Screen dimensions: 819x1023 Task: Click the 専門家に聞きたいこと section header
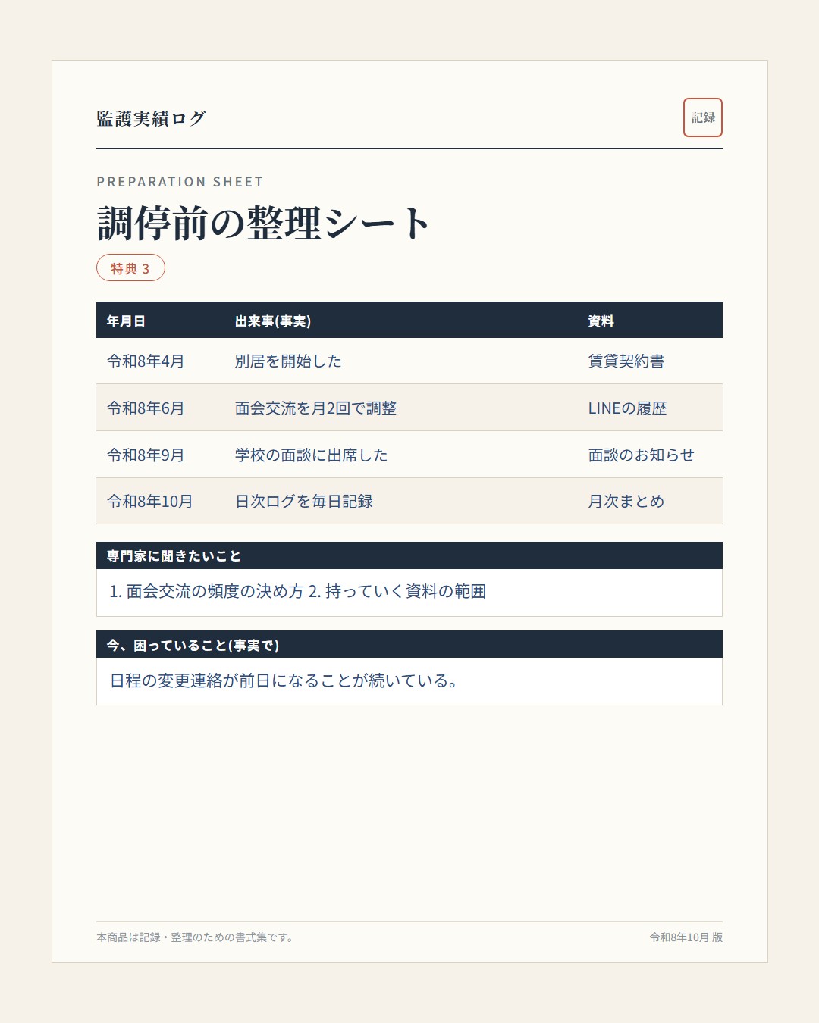point(409,555)
